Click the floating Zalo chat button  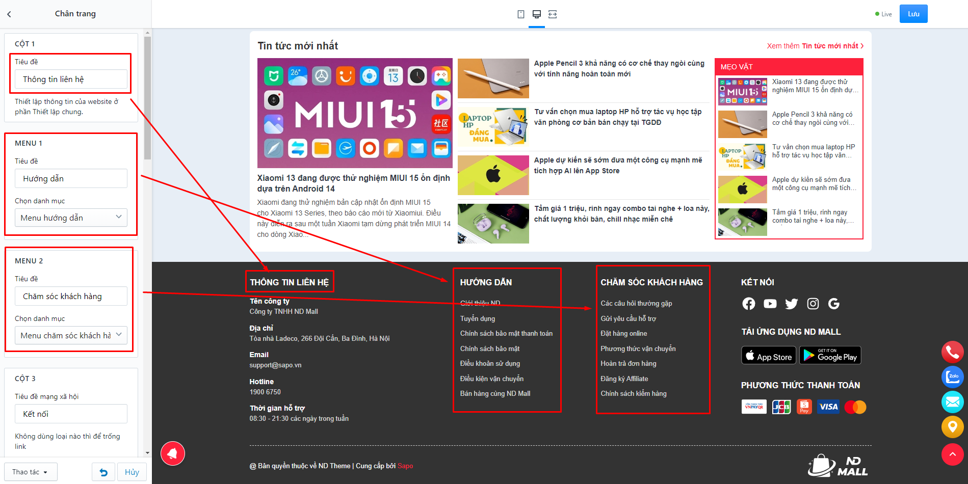click(x=952, y=377)
